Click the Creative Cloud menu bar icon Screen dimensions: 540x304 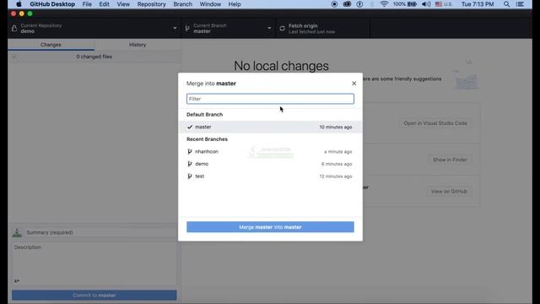coord(347,4)
